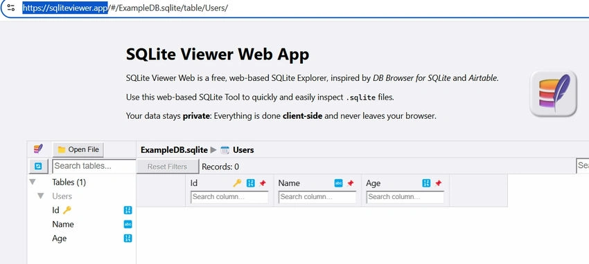
Task: Click the table grid icon before Users breadcrumb
Action: (x=225, y=150)
